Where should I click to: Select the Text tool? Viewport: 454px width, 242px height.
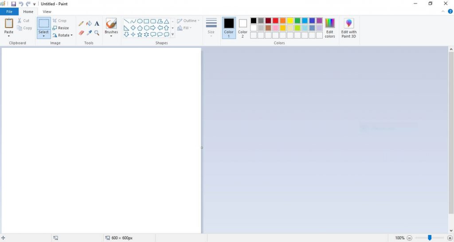click(97, 23)
